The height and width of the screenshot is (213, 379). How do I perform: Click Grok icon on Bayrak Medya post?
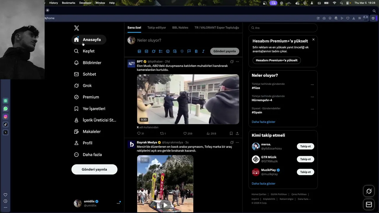(x=232, y=142)
